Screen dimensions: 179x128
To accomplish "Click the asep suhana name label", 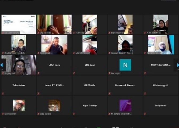I will pos(45,114).
